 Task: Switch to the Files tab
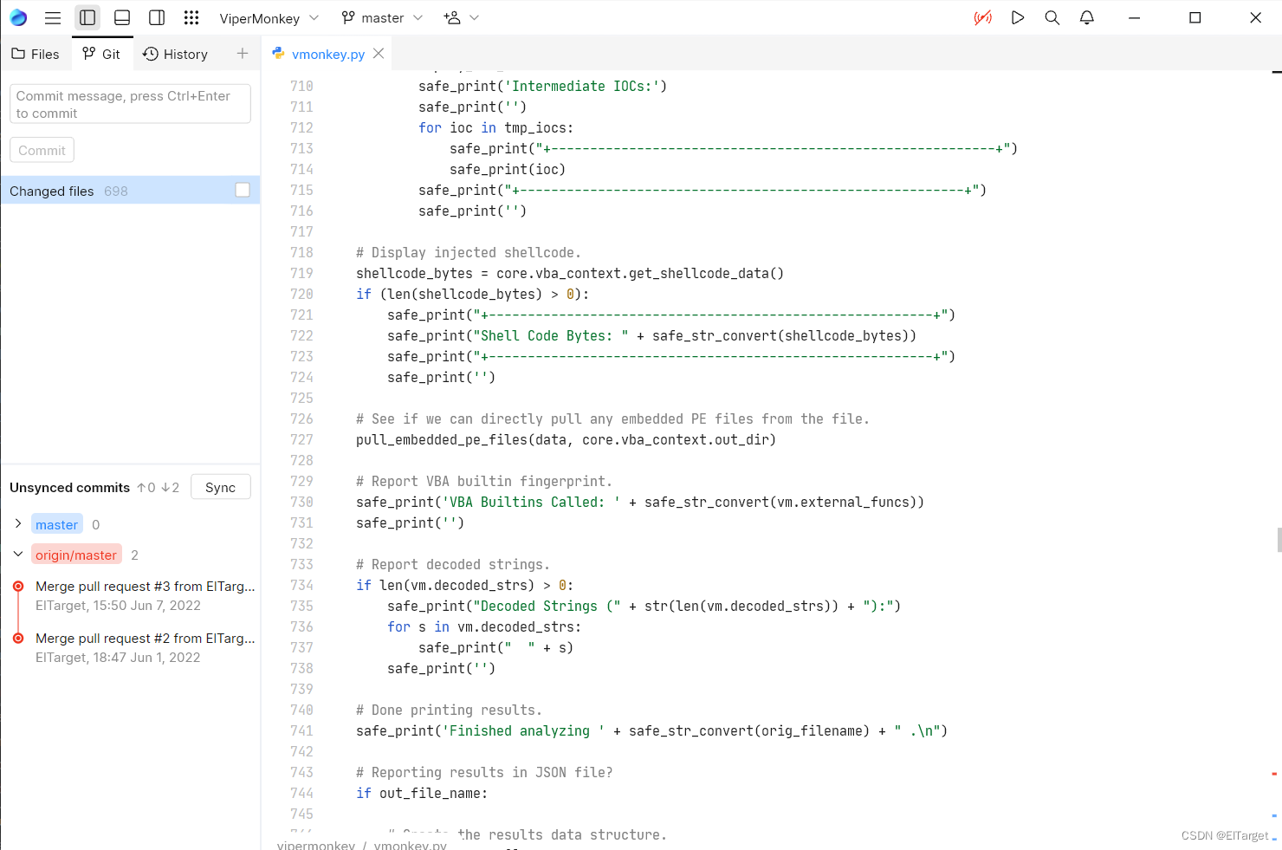36,54
